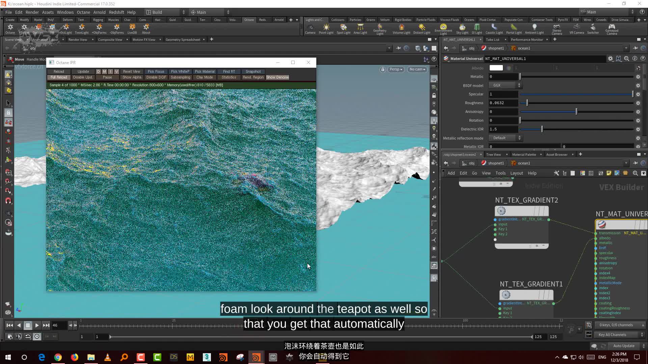Image resolution: width=648 pixels, height=364 pixels.
Task: Toggle Clay Mode in the IPR window
Action: (x=205, y=77)
